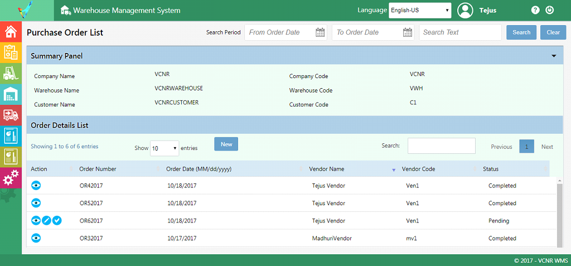Viewport: 571px width, 266px height.
Task: Open the warehouse building sidebar icon
Action: pos(11,94)
